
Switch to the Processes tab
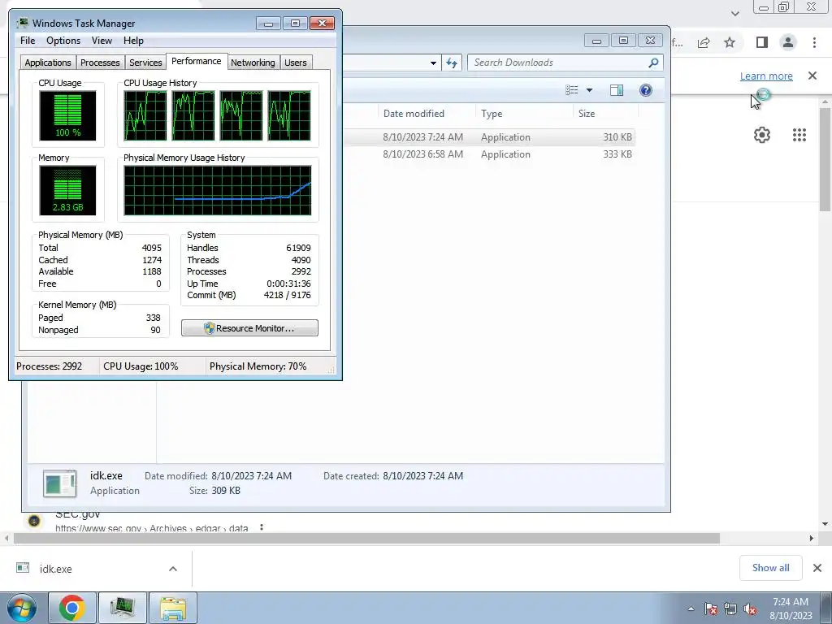[100, 63]
